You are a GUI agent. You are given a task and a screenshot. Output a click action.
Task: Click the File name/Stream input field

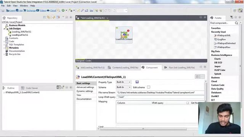160,92
